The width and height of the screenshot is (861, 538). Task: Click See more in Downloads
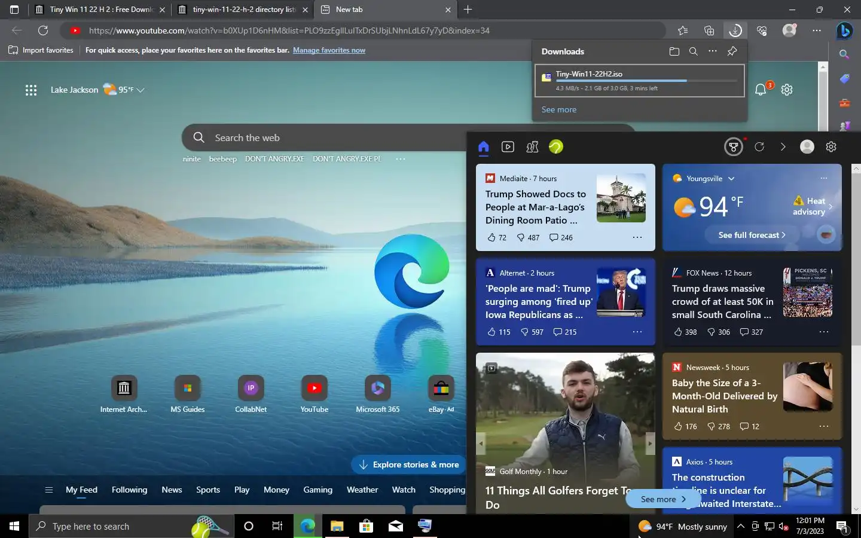[559, 109]
